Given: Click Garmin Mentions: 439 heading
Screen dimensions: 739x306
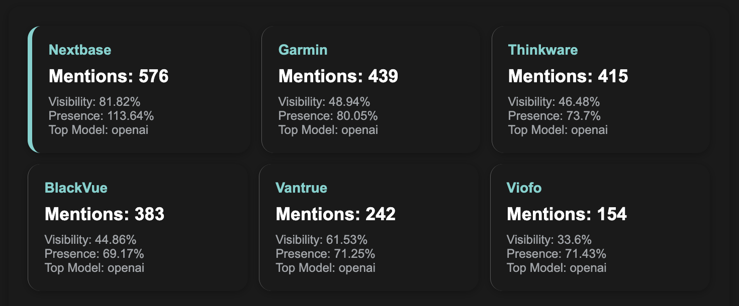Looking at the screenshot, I should [338, 76].
